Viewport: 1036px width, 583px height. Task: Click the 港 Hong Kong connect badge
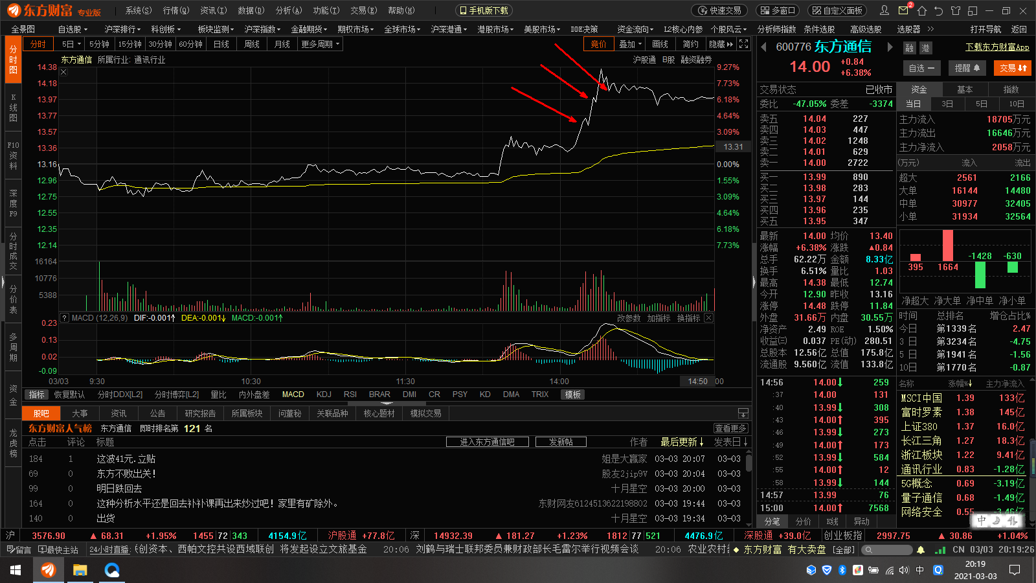tap(925, 48)
